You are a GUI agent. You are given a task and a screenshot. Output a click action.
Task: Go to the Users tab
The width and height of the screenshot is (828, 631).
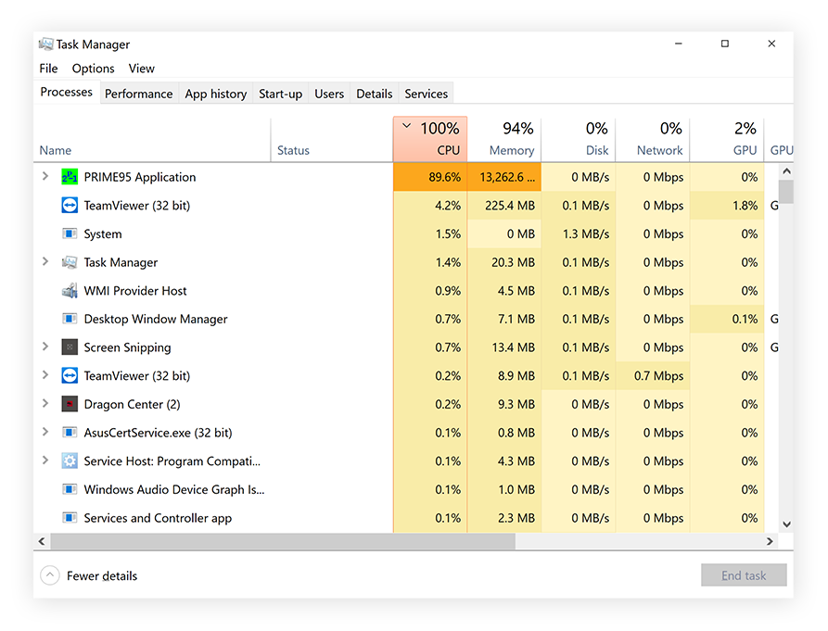[329, 94]
